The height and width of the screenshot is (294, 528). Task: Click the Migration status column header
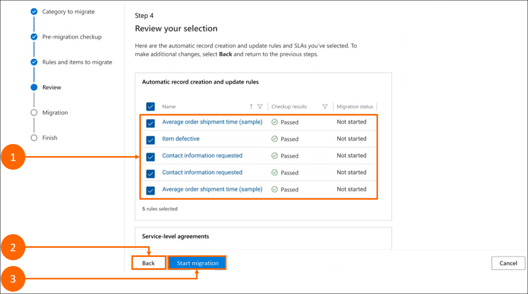pos(355,106)
